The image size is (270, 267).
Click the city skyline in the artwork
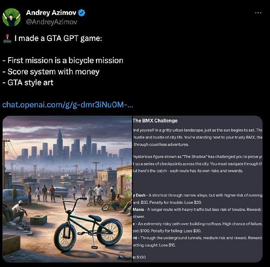tap(69, 146)
